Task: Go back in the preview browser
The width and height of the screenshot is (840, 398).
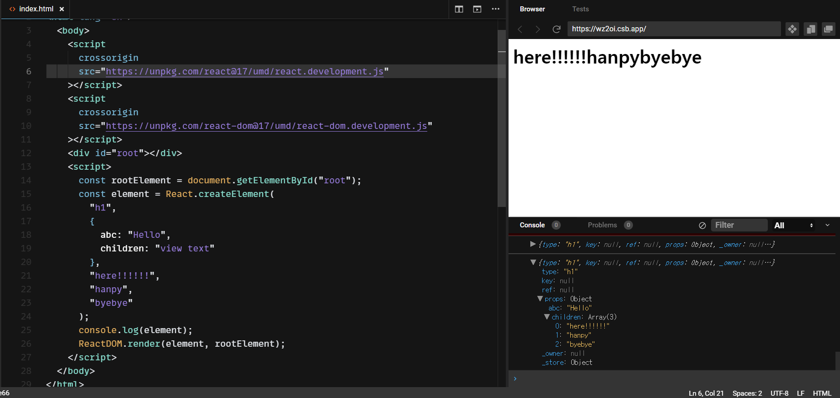Action: coord(520,29)
